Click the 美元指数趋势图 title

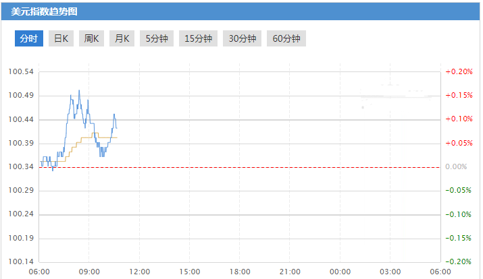pyautogui.click(x=39, y=11)
